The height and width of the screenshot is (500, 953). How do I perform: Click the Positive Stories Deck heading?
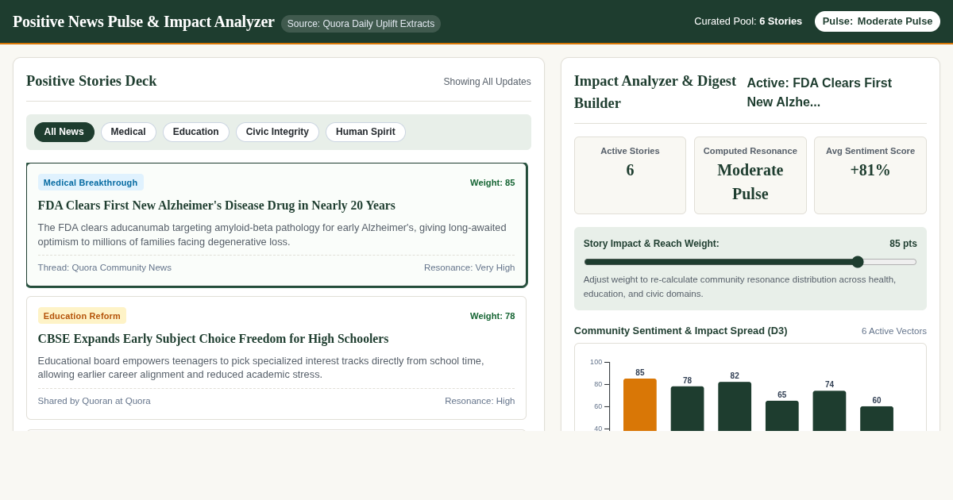pyautogui.click(x=91, y=81)
